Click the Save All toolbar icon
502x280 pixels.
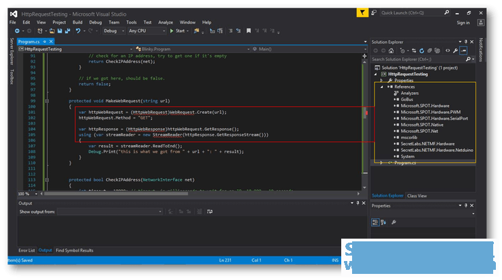[67, 31]
